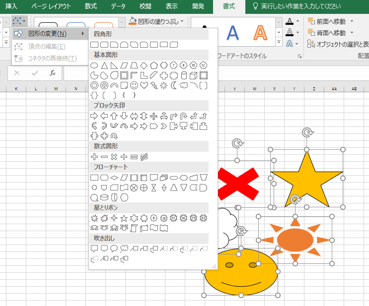
Task: Select the cylinder shape
Action: 184,75
